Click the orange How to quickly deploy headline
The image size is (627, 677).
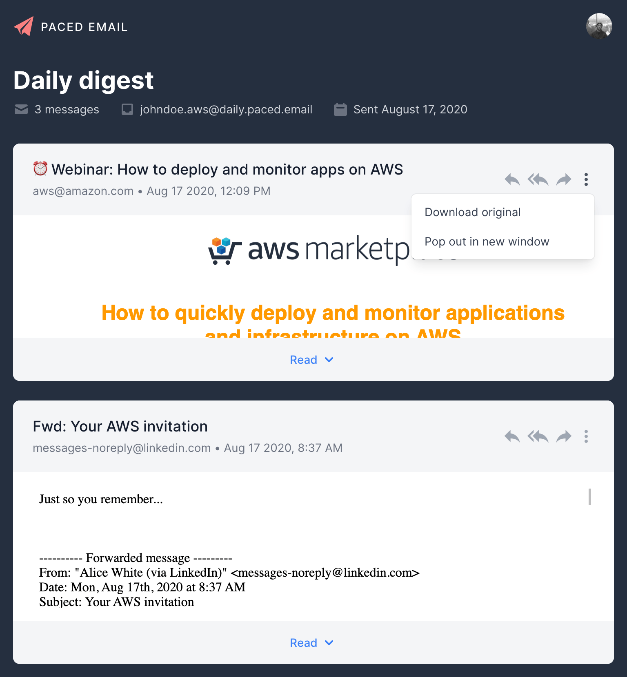click(x=333, y=321)
